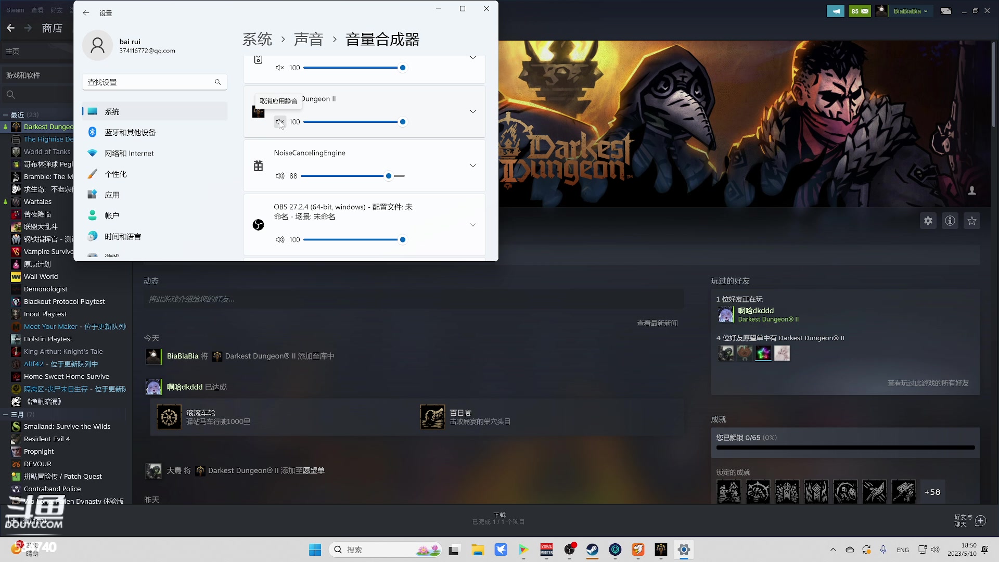Open the BiaBiaBia account dropdown
999x562 pixels.
coord(910,11)
